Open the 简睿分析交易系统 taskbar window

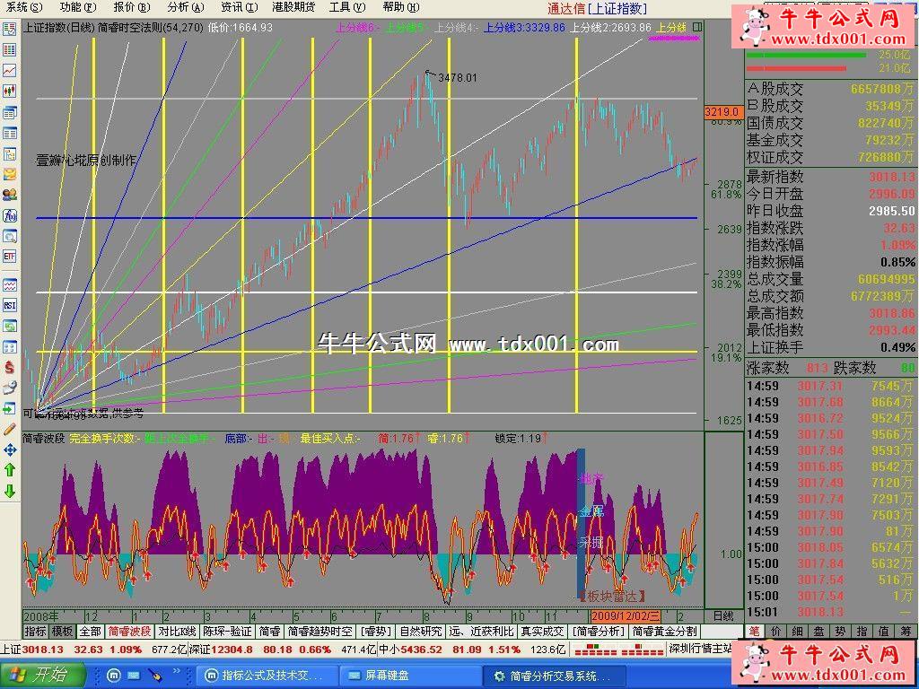(x=556, y=676)
